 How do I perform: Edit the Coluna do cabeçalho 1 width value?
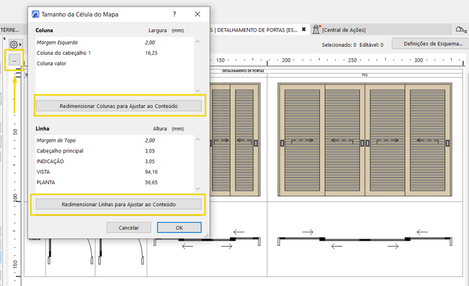coord(151,52)
